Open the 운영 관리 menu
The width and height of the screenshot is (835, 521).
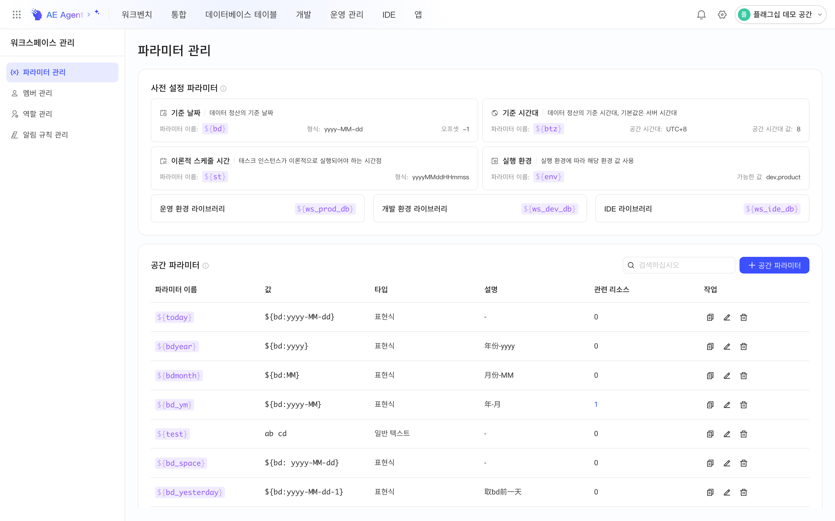pos(347,15)
